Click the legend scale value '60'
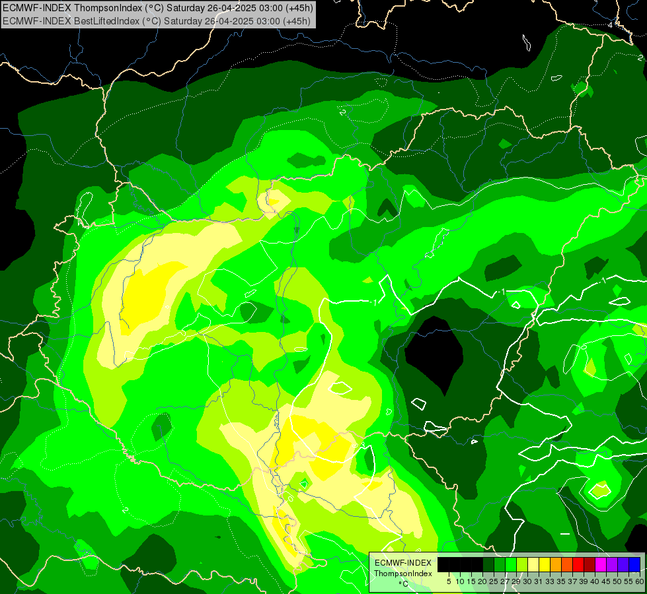Image resolution: width=647 pixels, height=594 pixels. pos(639,581)
